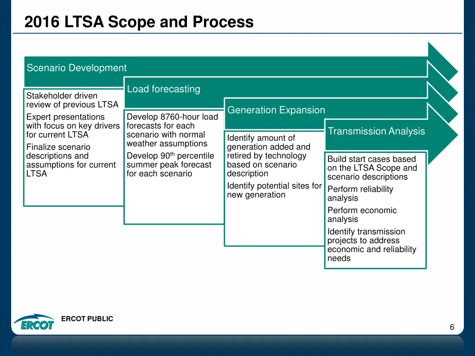The image size is (475, 356).
Task: Click the ERCOT logo in the footer
Action: click(x=33, y=322)
